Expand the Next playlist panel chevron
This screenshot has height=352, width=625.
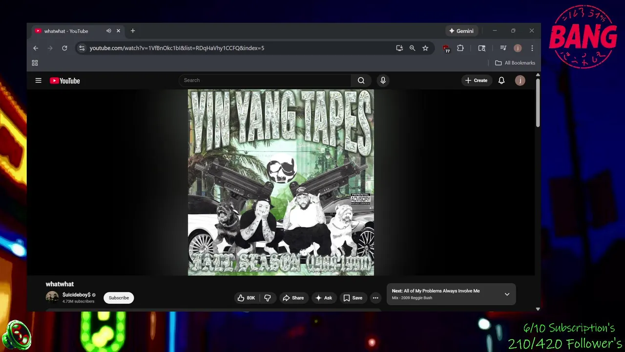click(x=507, y=294)
